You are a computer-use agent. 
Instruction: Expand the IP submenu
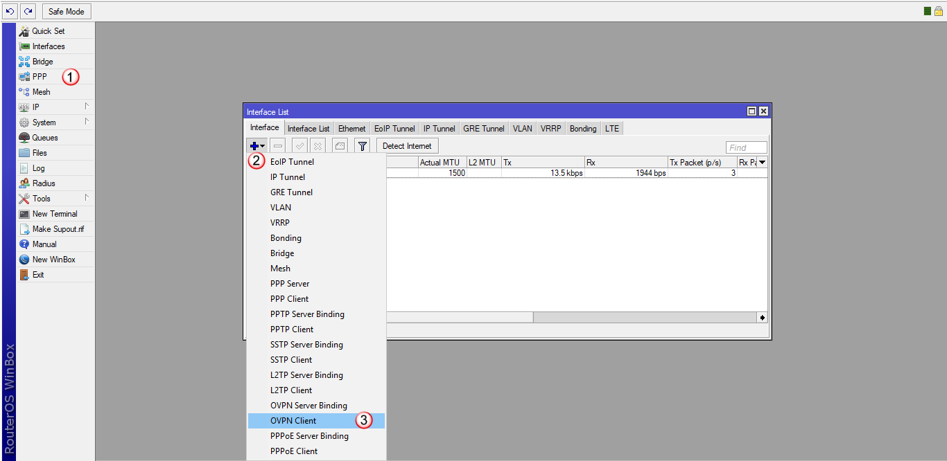click(55, 107)
